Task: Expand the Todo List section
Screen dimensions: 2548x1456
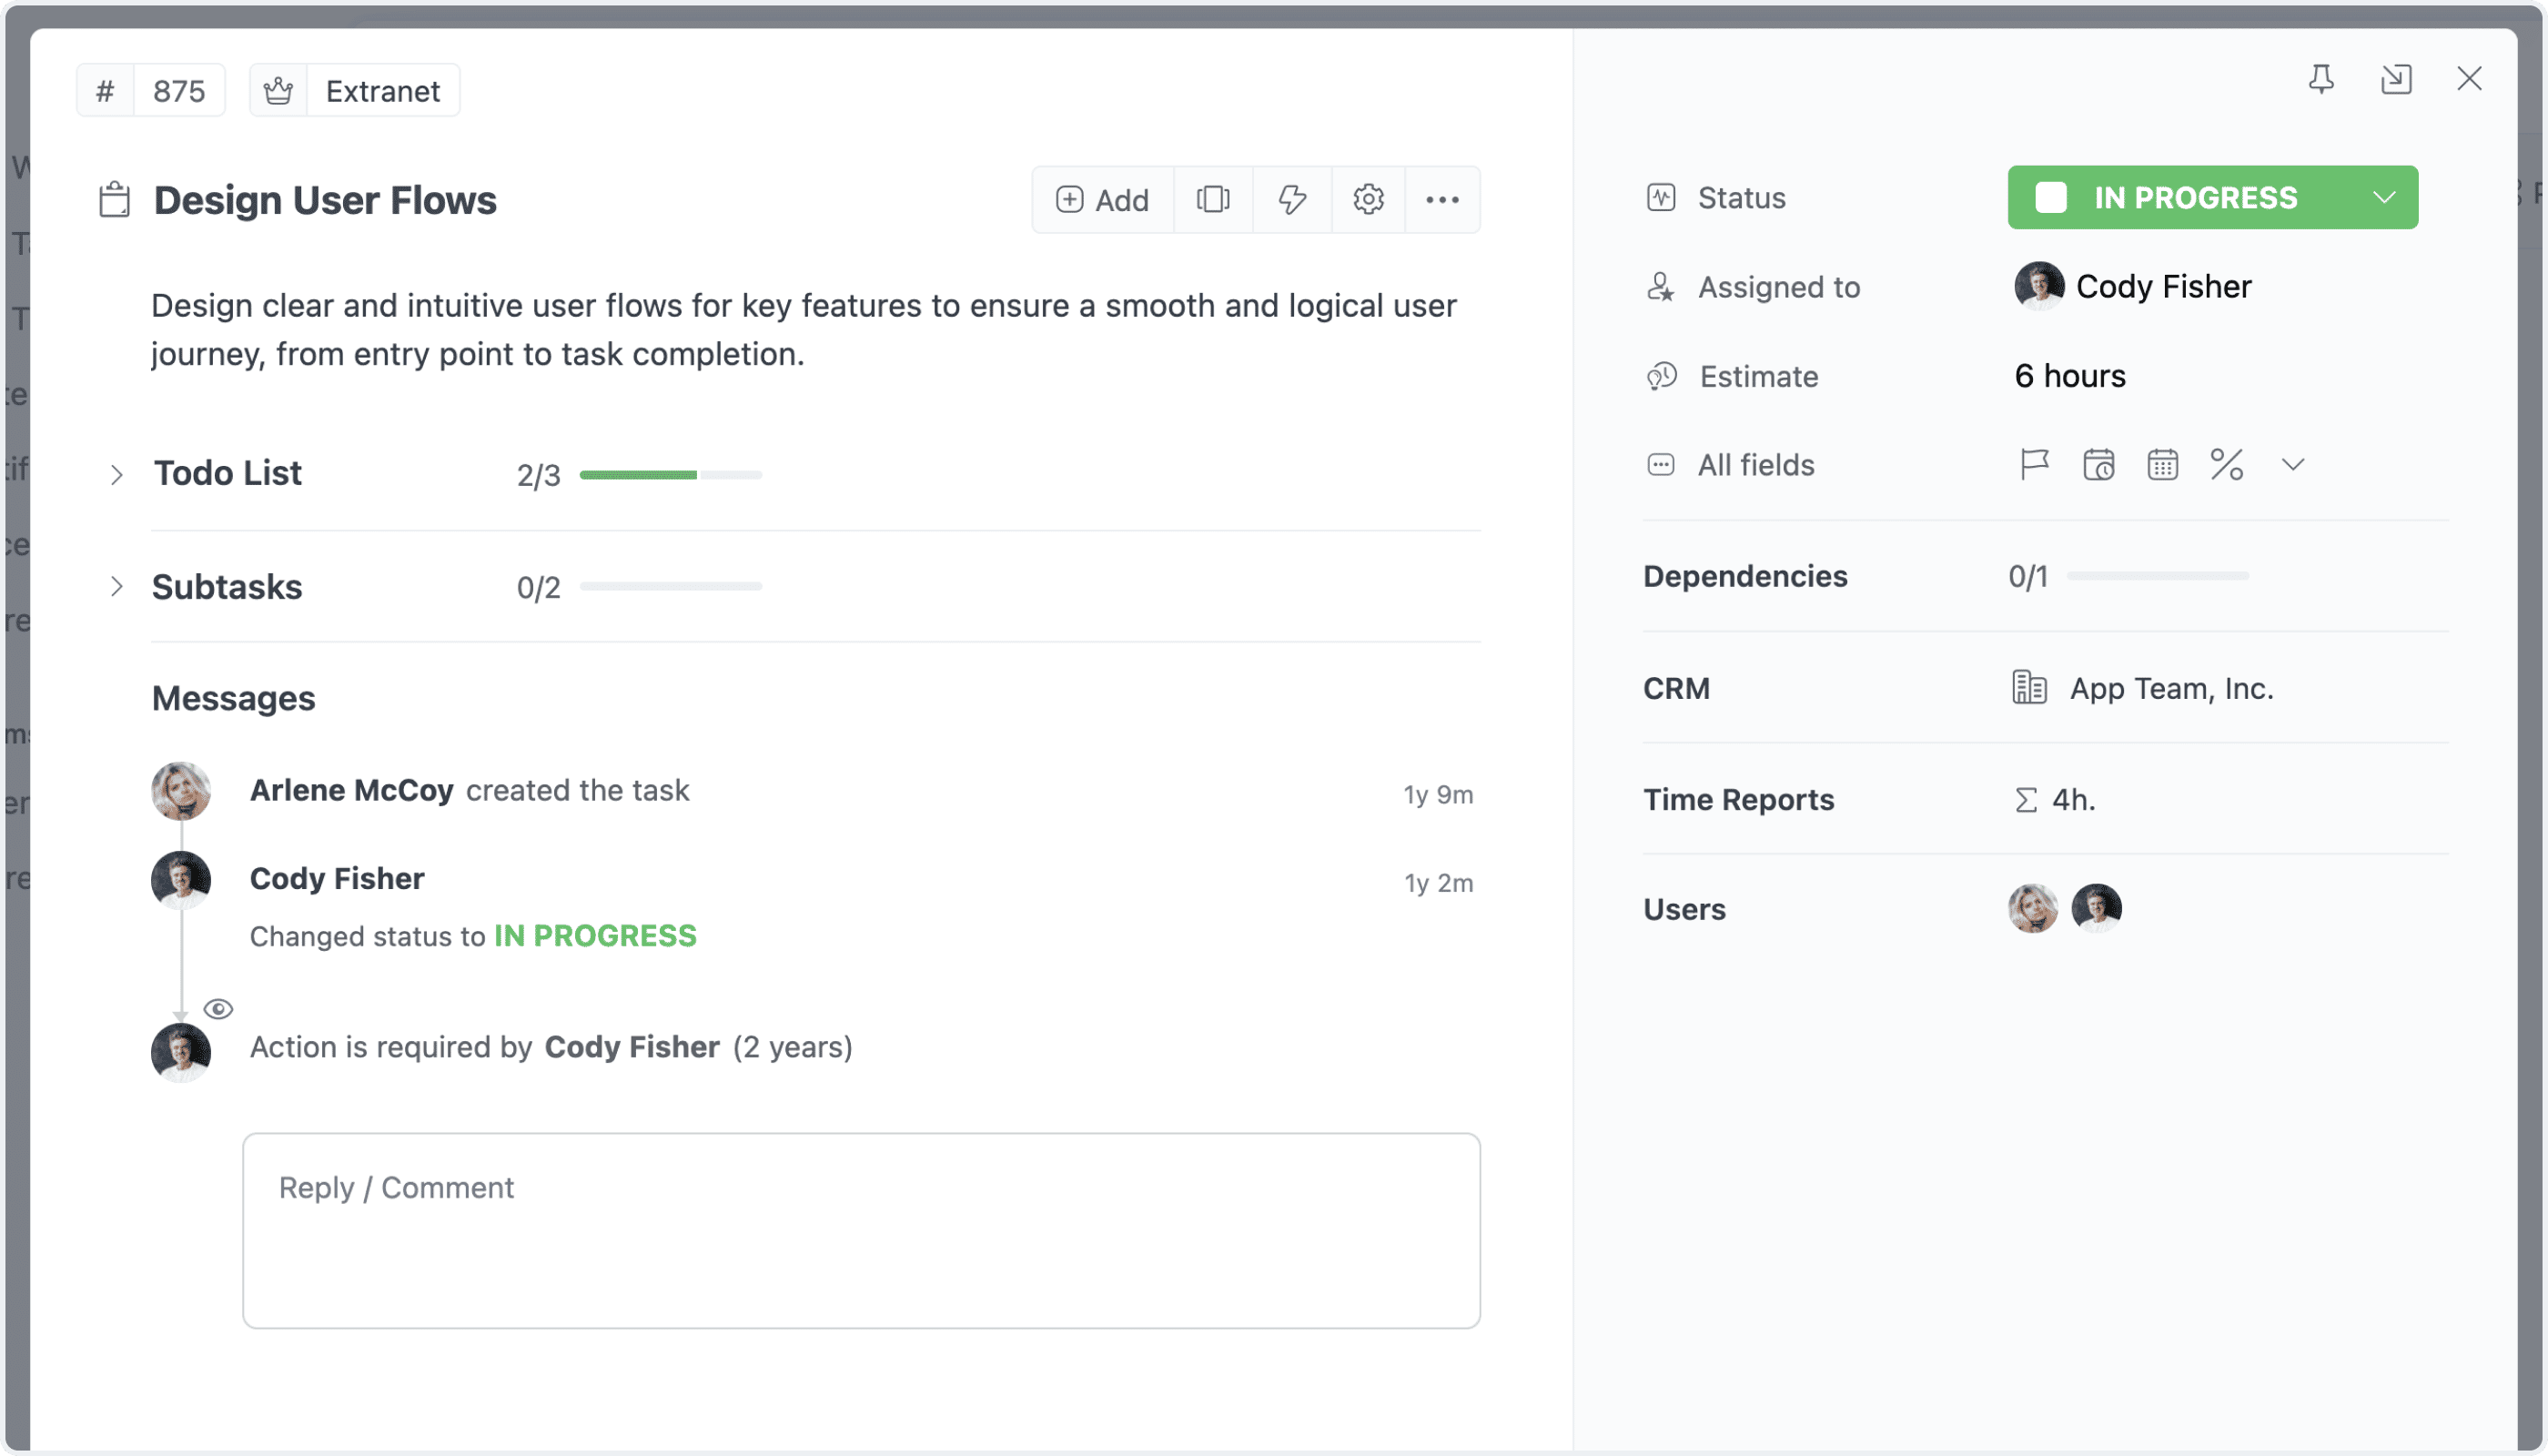Action: point(117,475)
